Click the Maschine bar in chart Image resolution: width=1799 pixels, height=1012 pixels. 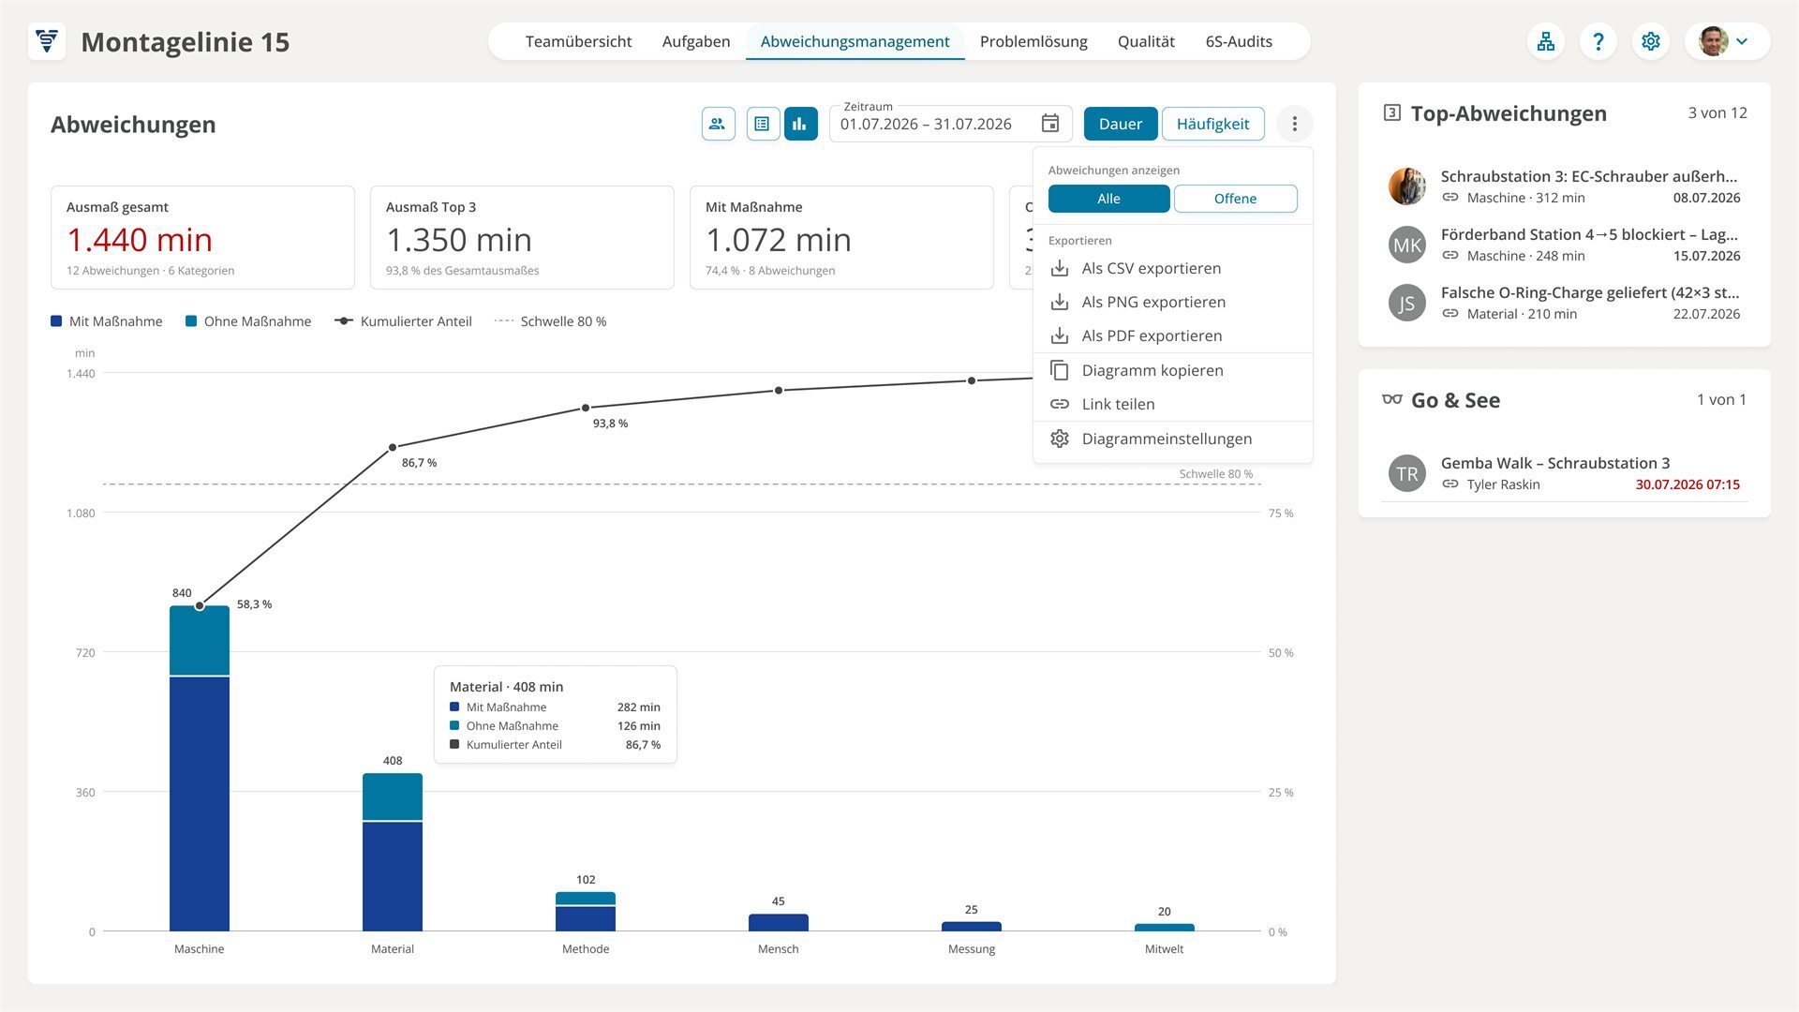200,768
